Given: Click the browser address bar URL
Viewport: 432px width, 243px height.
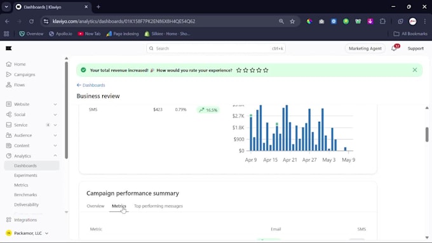Looking at the screenshot, I should [x=124, y=21].
